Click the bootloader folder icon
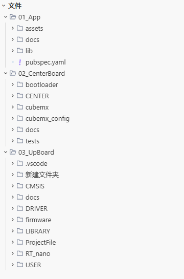184x279 pixels. (20, 84)
